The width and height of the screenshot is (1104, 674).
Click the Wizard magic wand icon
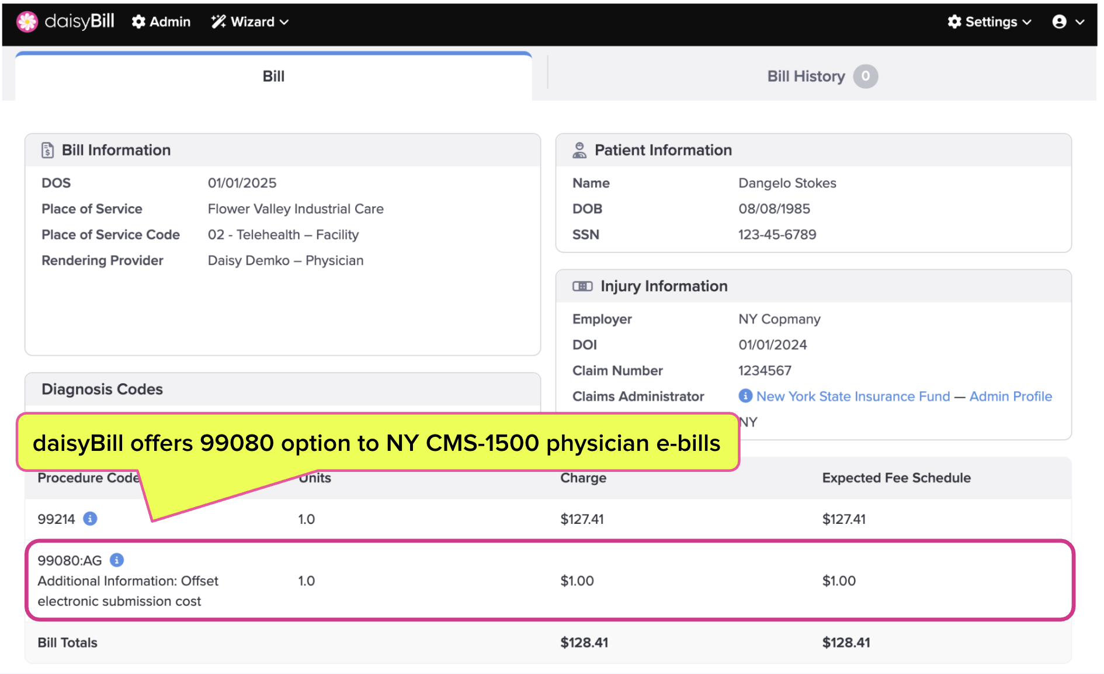coord(218,22)
